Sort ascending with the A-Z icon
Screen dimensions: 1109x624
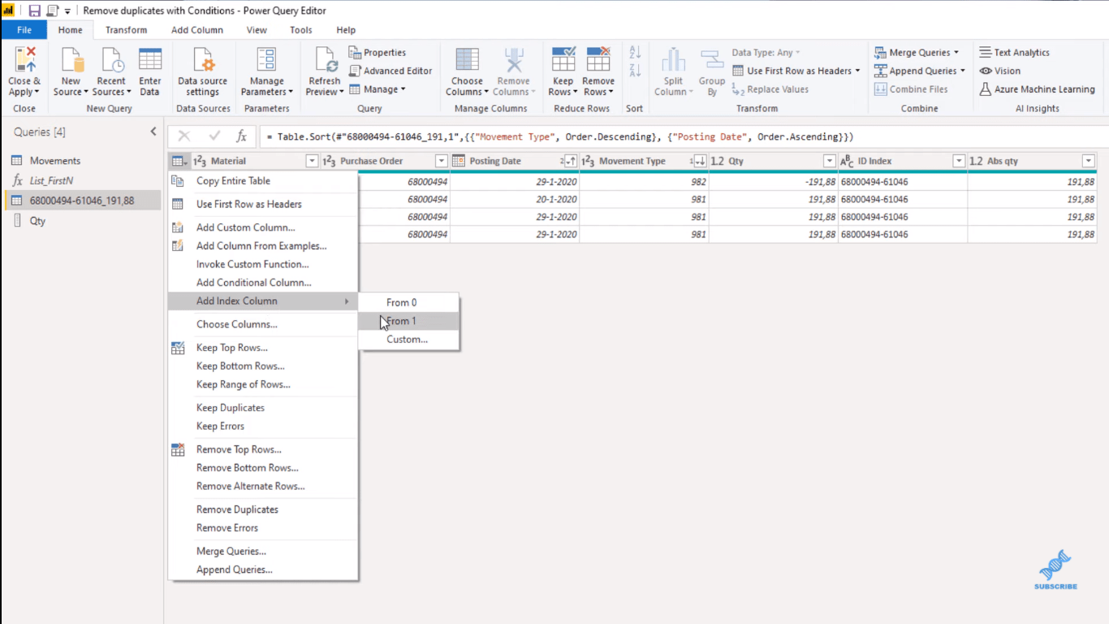click(635, 53)
